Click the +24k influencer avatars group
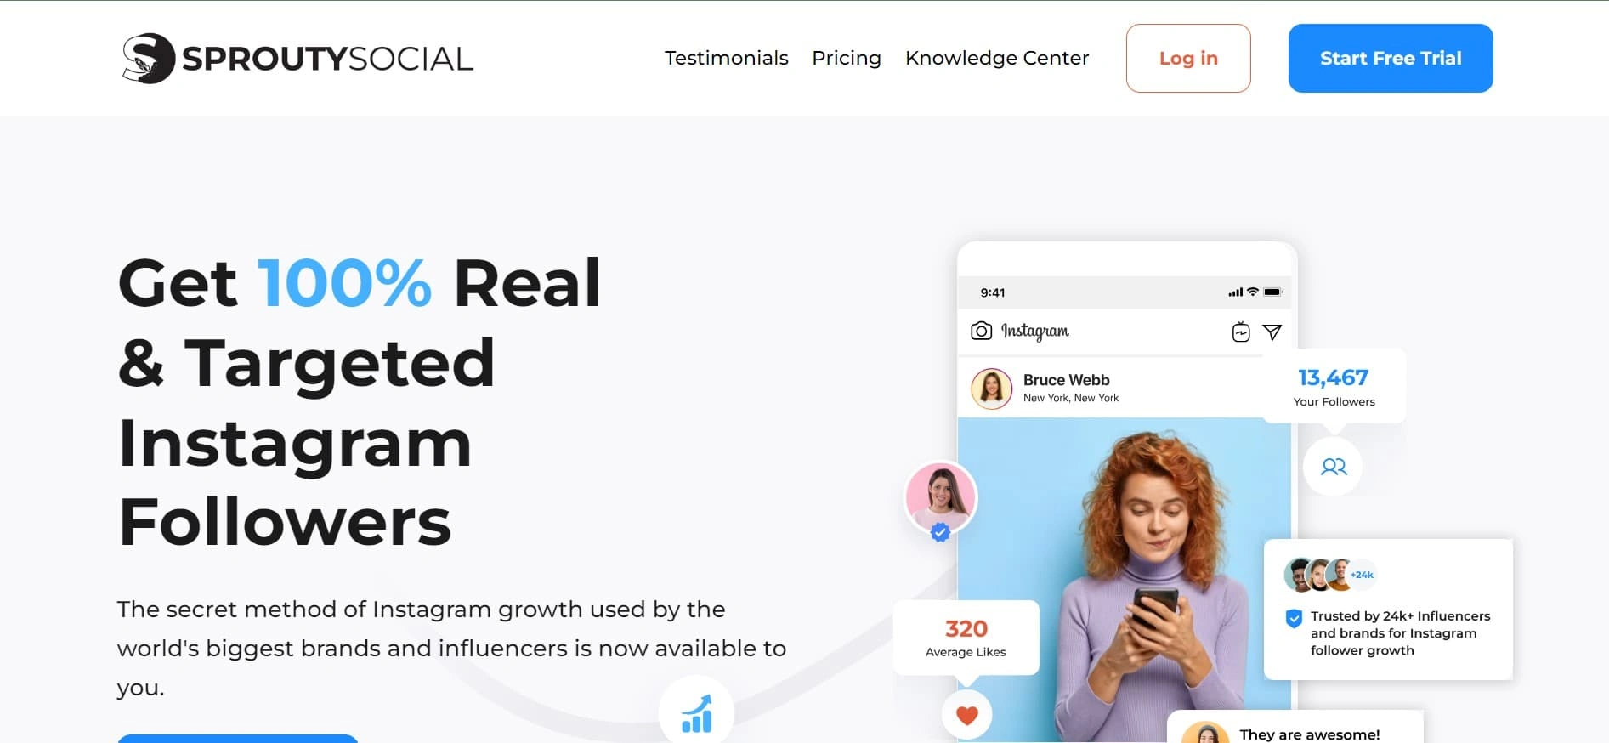This screenshot has height=743, width=1609. coord(1329,575)
